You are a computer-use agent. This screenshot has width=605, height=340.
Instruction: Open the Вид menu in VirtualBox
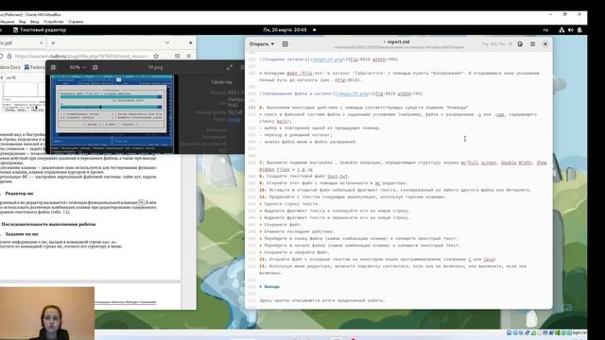coord(23,22)
